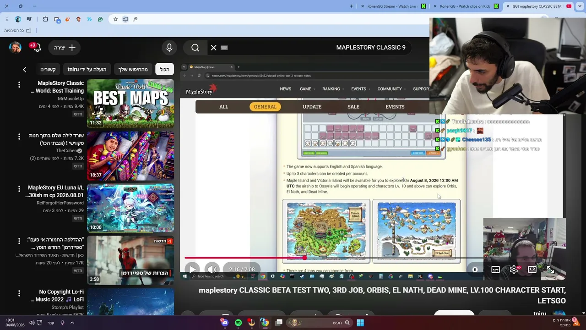Click the ALL tab in MapleStory news
This screenshot has width=586, height=330.
coord(223,107)
